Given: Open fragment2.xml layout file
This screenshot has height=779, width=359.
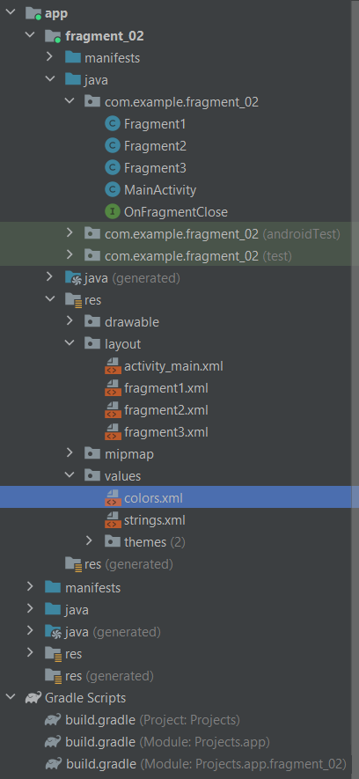Looking at the screenshot, I should (165, 410).
